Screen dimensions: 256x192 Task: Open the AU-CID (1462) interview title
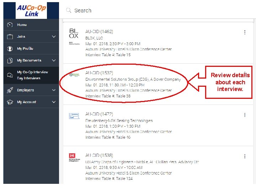click(x=99, y=32)
